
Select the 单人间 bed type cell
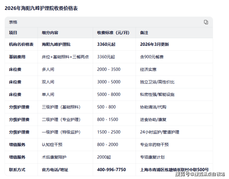tap(48, 94)
